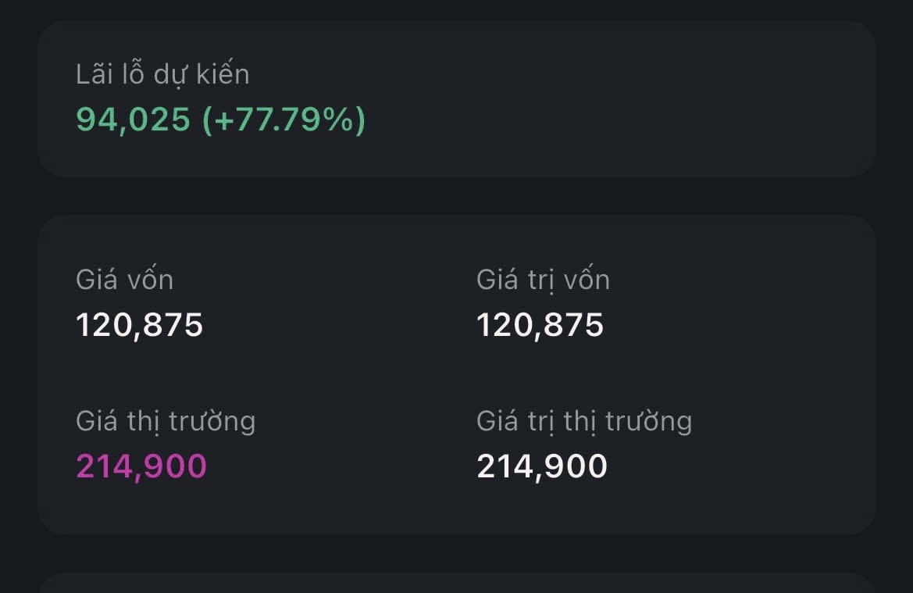Tap the Giá thị trường label
Viewport: 913px width, 593px height.
[166, 421]
